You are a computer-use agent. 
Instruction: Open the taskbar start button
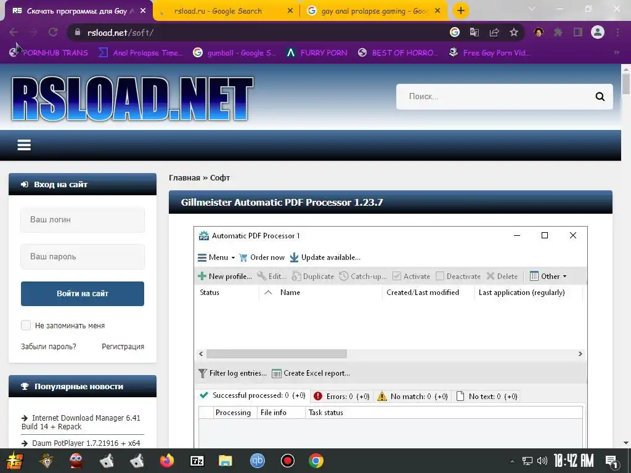(15, 461)
